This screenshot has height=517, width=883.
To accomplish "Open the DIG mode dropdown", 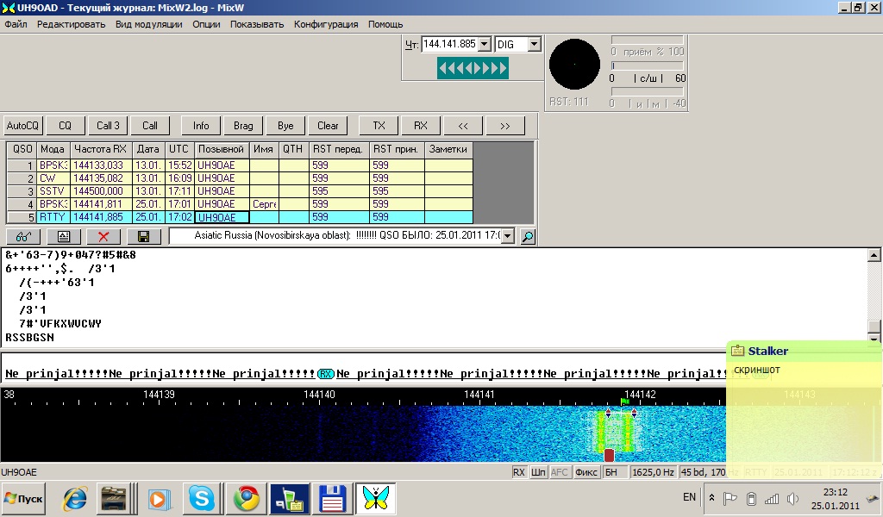I will click(x=534, y=44).
